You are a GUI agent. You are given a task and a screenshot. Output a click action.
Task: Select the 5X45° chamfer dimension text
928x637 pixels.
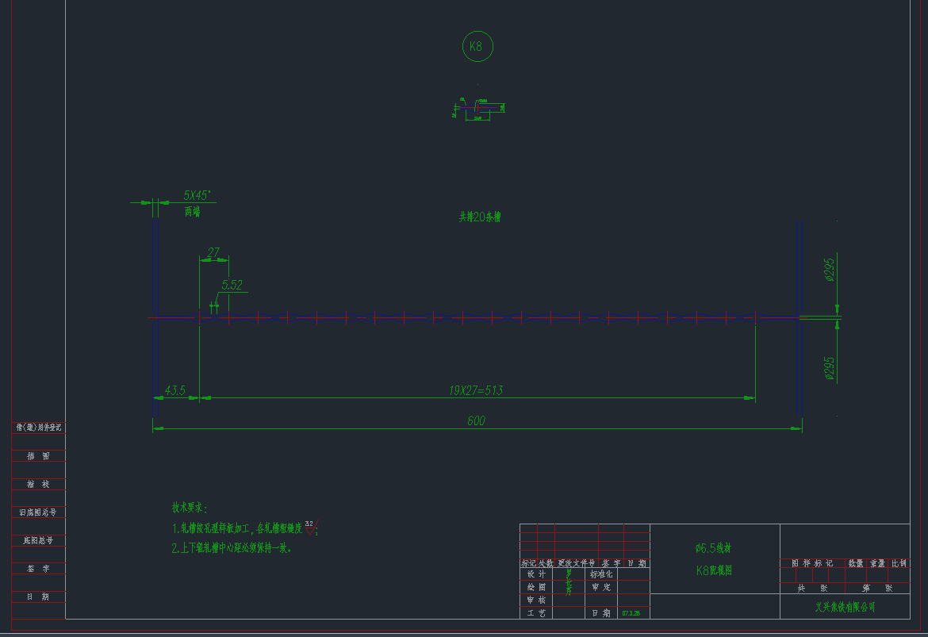(x=197, y=195)
